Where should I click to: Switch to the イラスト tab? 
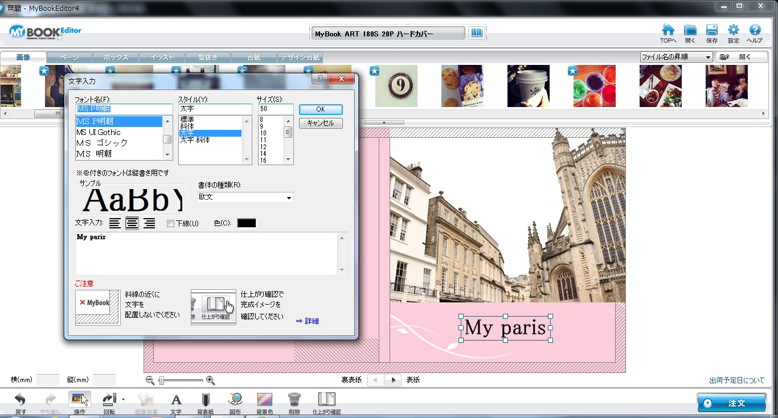point(162,58)
